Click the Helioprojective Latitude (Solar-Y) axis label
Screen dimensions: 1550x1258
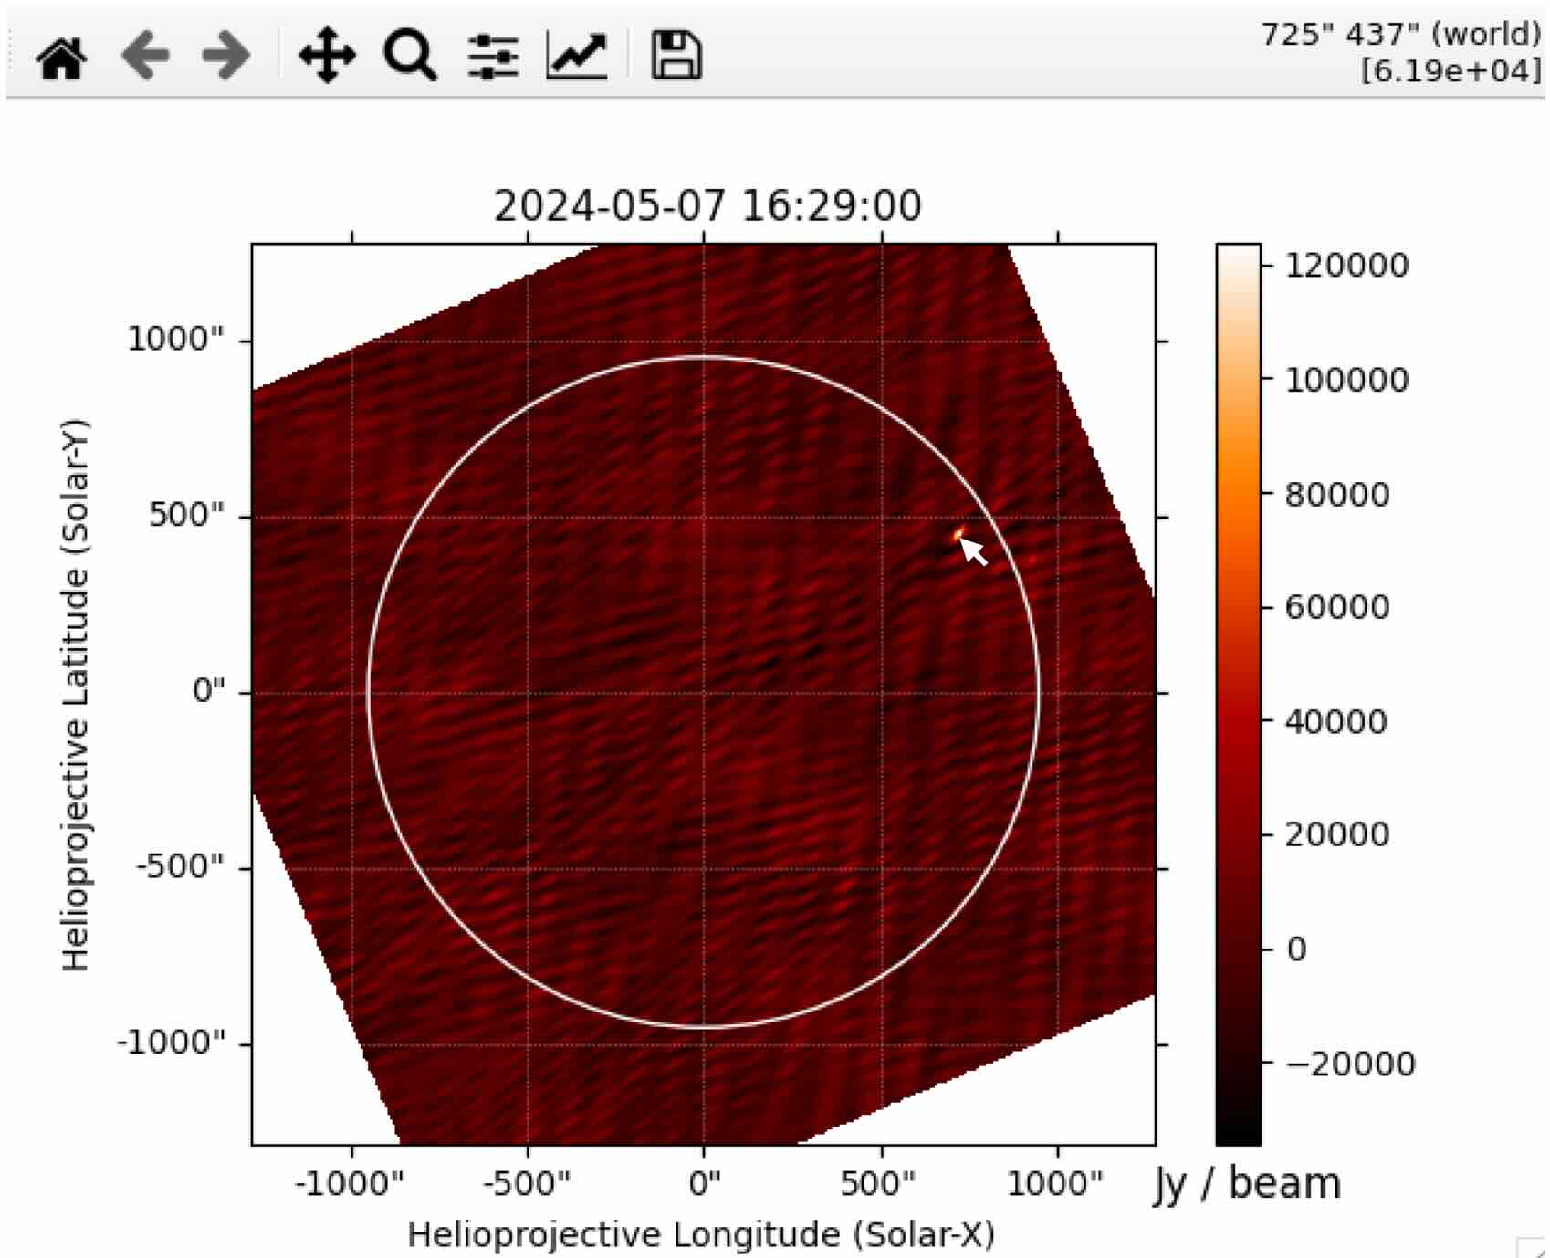[x=76, y=694]
